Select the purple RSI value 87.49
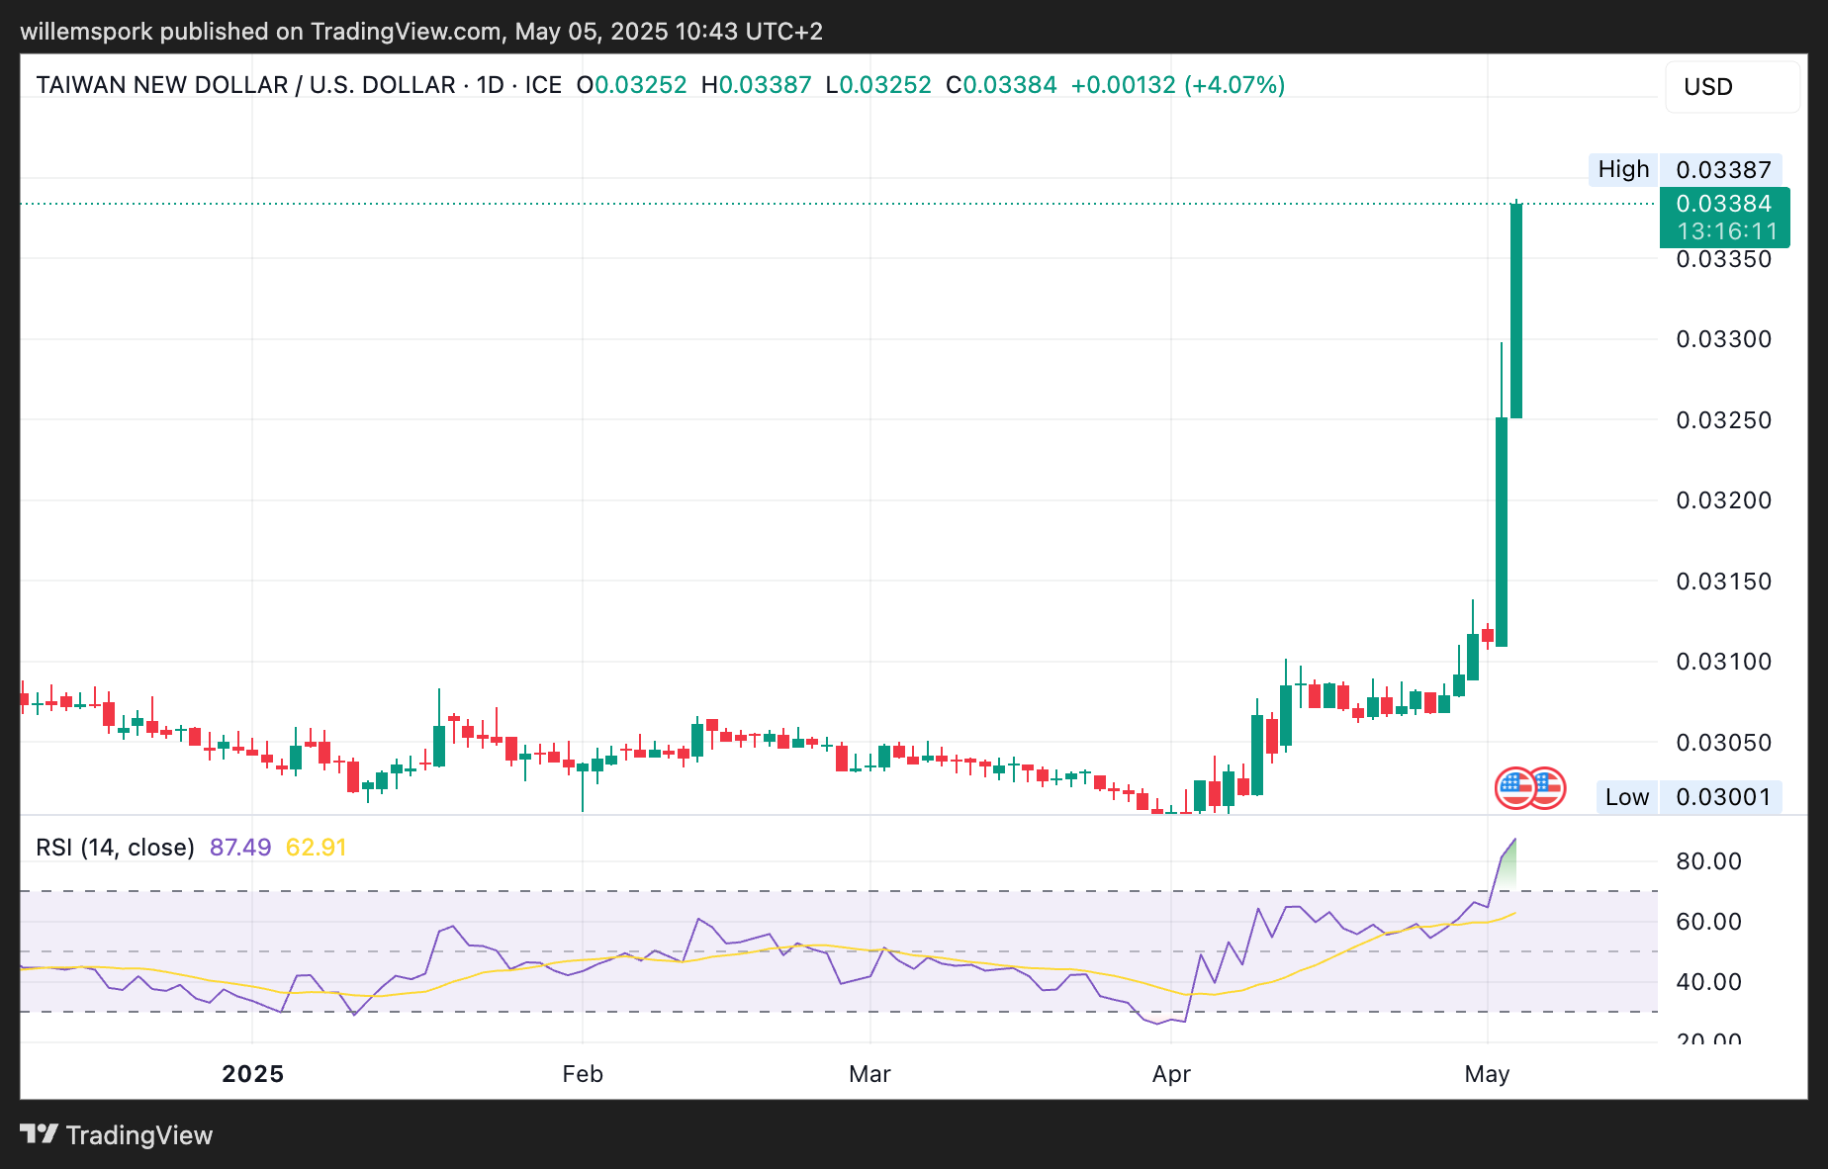1828x1169 pixels. click(240, 848)
